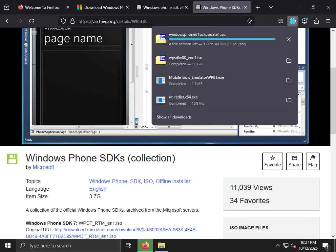Open the Save to Pocket icon

[281, 21]
